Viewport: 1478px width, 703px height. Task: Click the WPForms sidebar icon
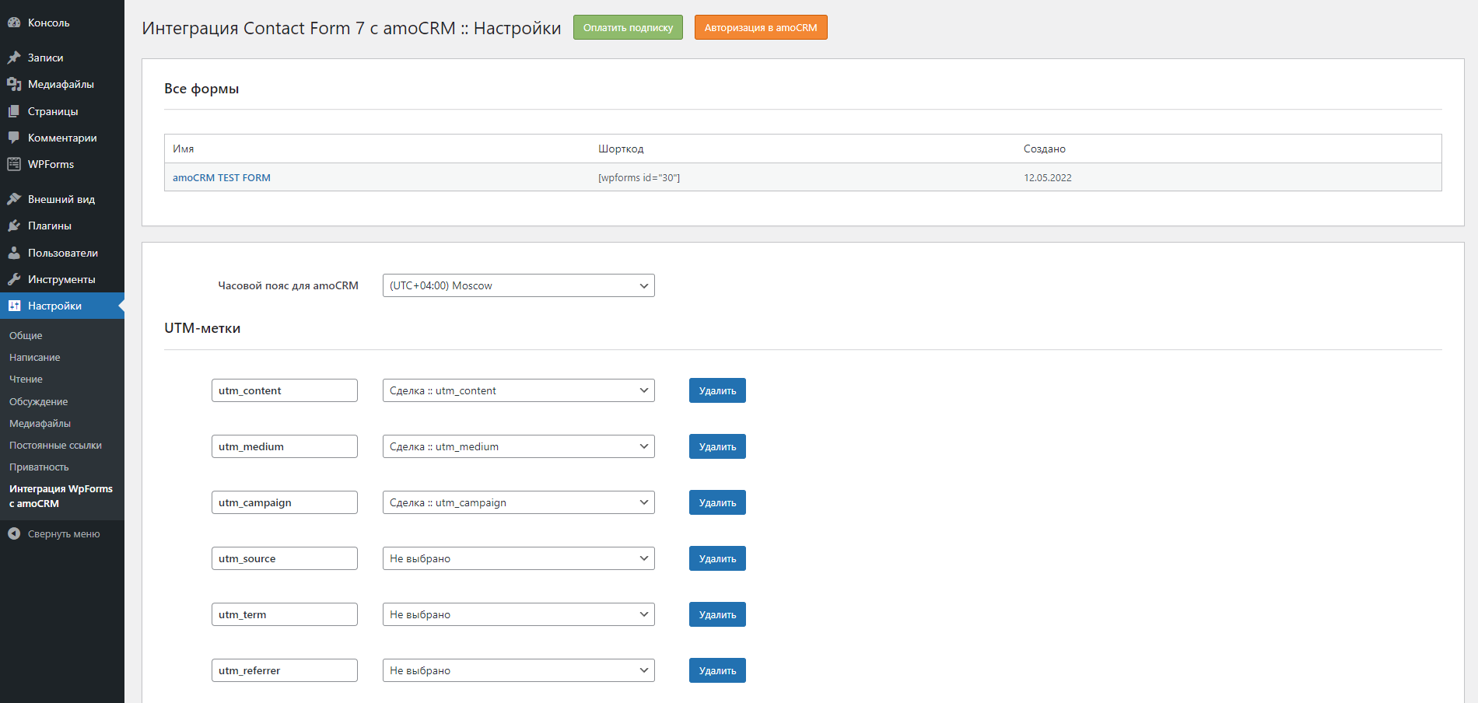14,164
